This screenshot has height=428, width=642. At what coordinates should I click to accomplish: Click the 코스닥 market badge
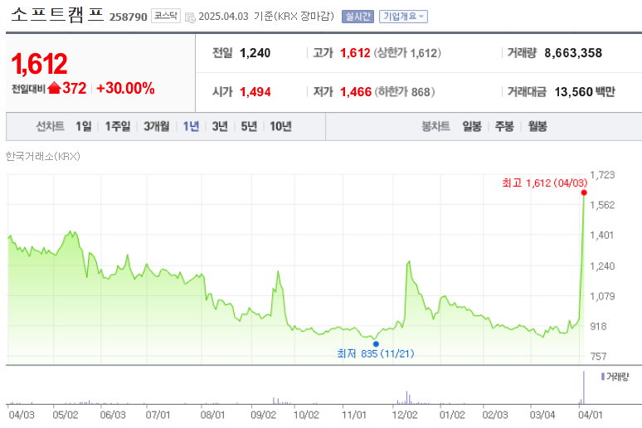coord(166,16)
